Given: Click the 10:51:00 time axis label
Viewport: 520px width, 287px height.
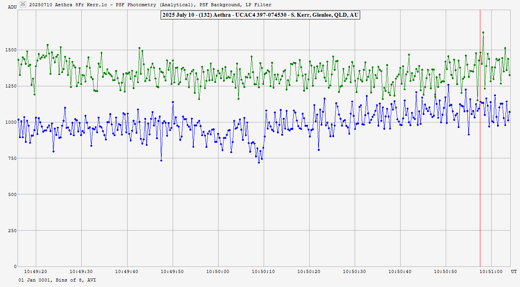Looking at the screenshot, I should 491,271.
